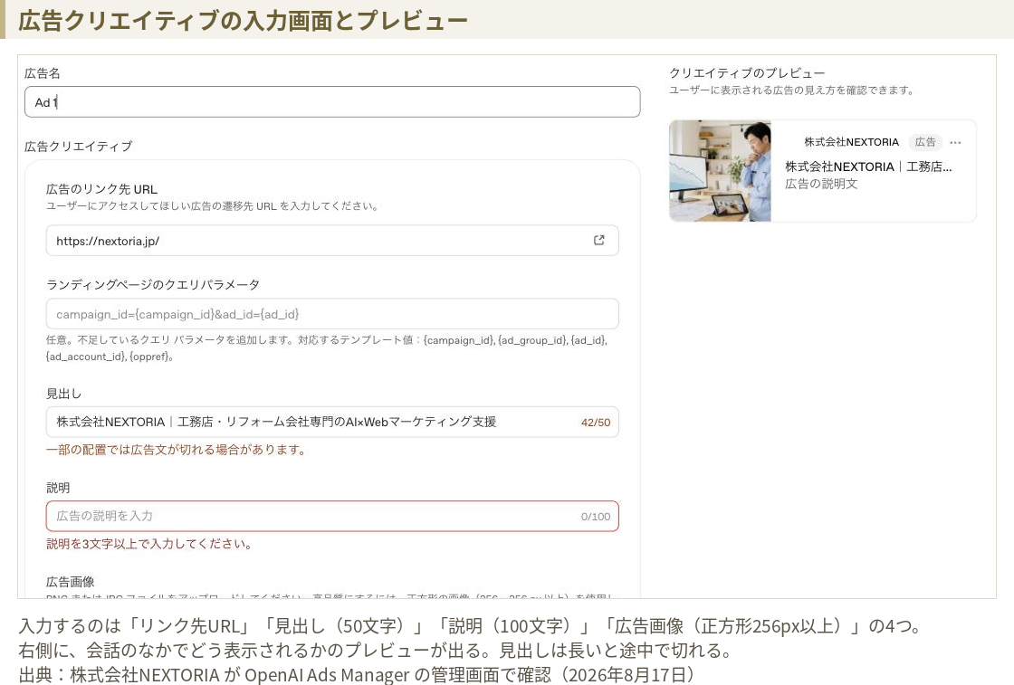Click 説明を3文字以上で入力してください error message

(148, 544)
